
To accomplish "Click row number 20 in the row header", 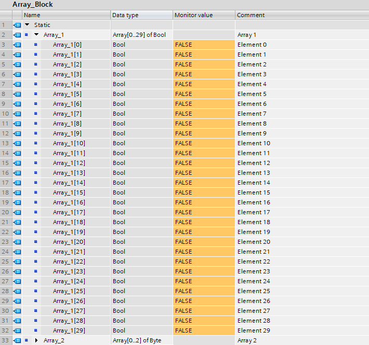I will pos(5,212).
